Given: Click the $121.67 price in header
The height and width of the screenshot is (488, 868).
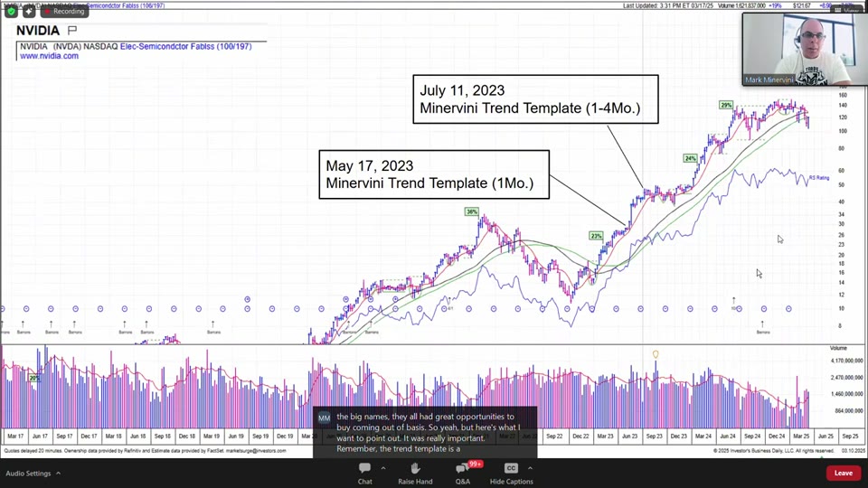Looking at the screenshot, I should pyautogui.click(x=802, y=5).
